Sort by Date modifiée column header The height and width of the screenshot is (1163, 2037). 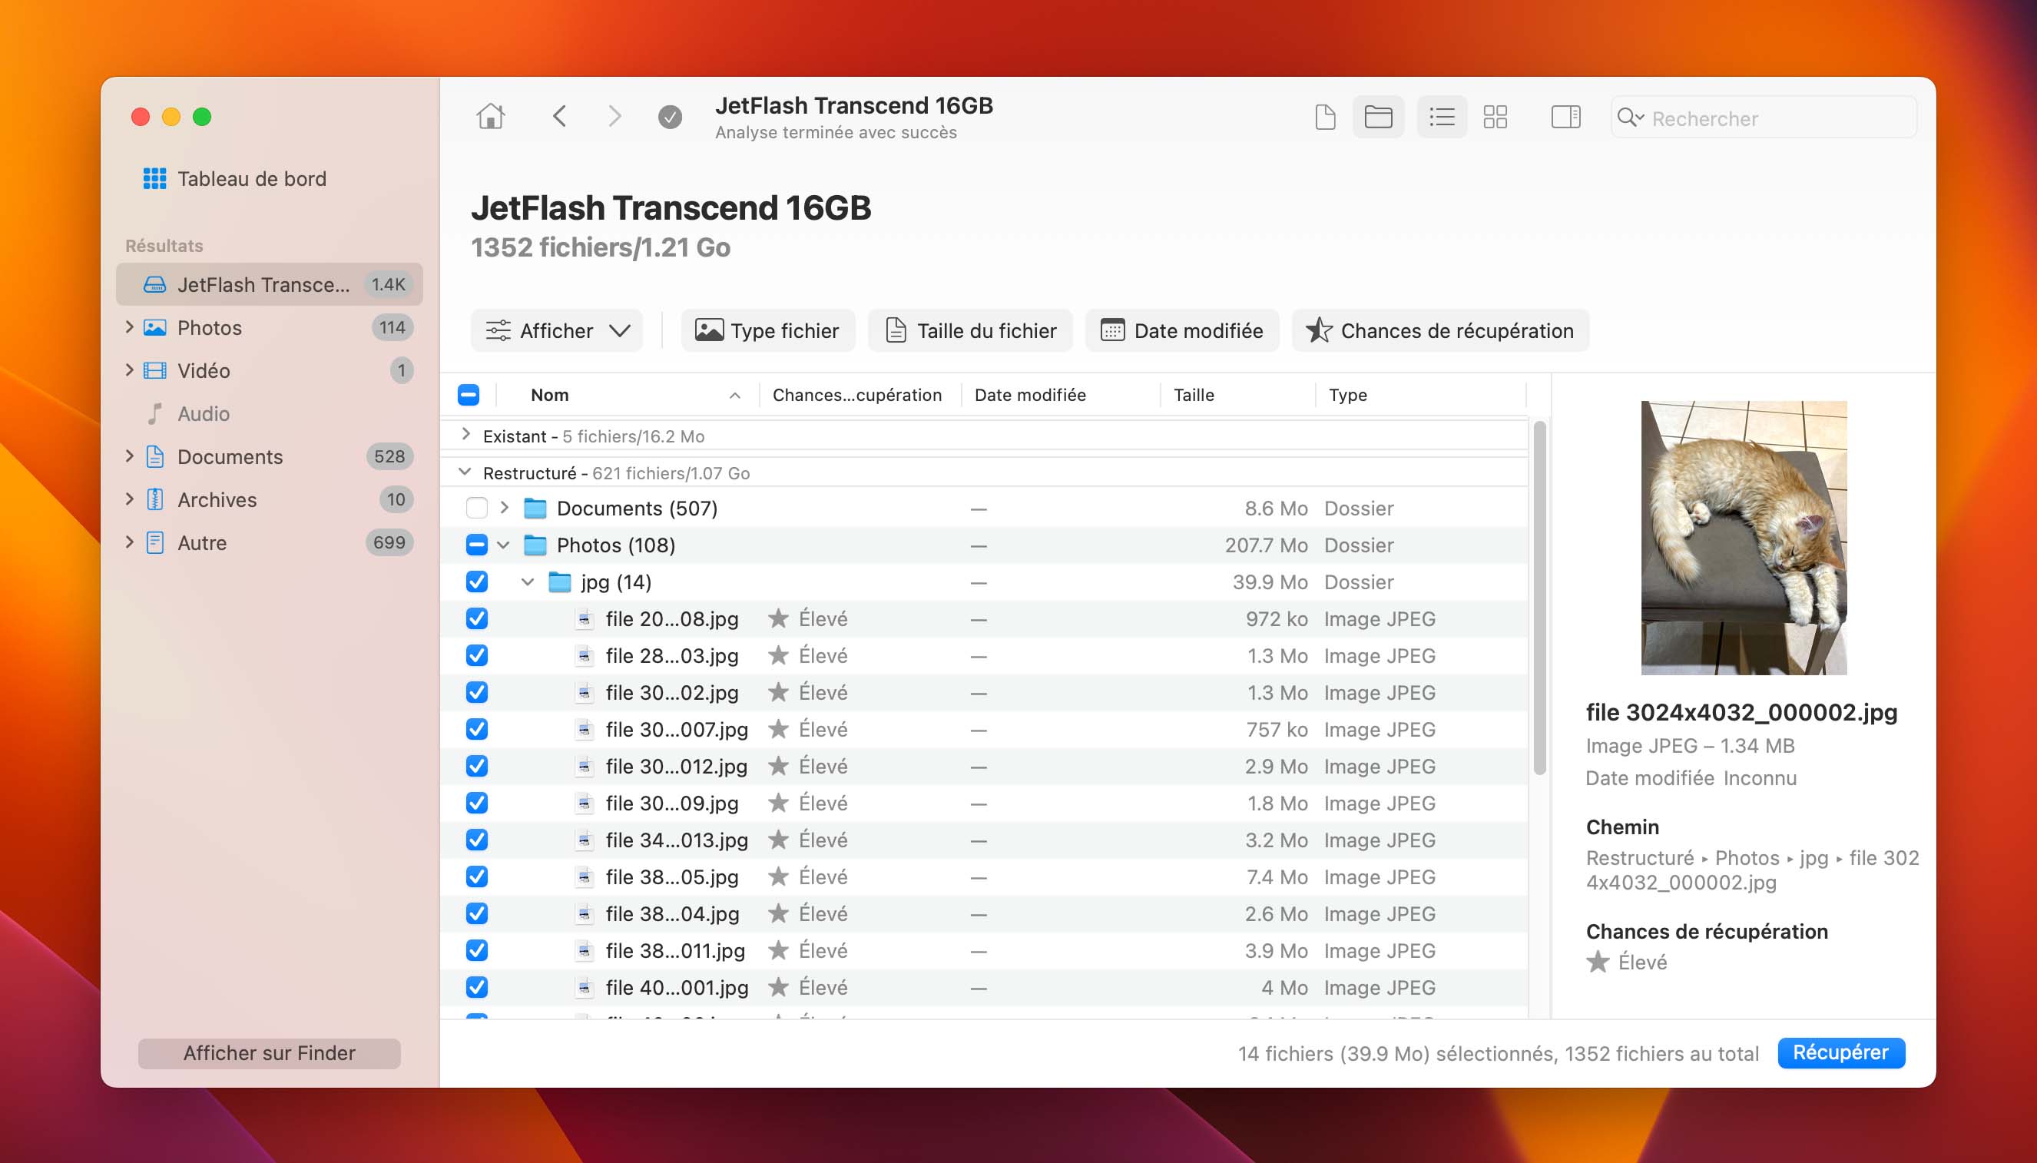[x=1061, y=395]
